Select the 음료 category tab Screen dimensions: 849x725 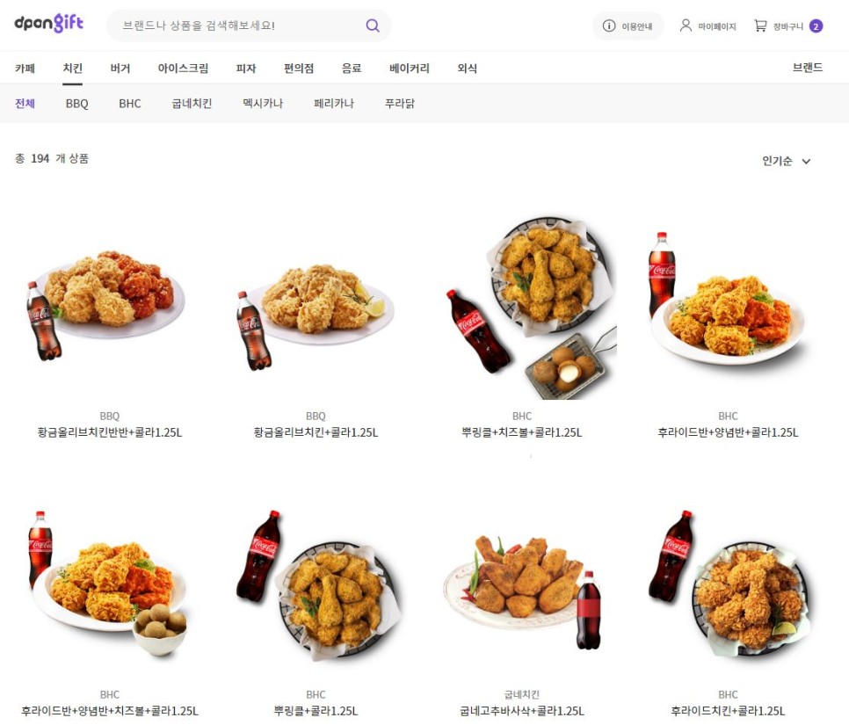coord(352,69)
